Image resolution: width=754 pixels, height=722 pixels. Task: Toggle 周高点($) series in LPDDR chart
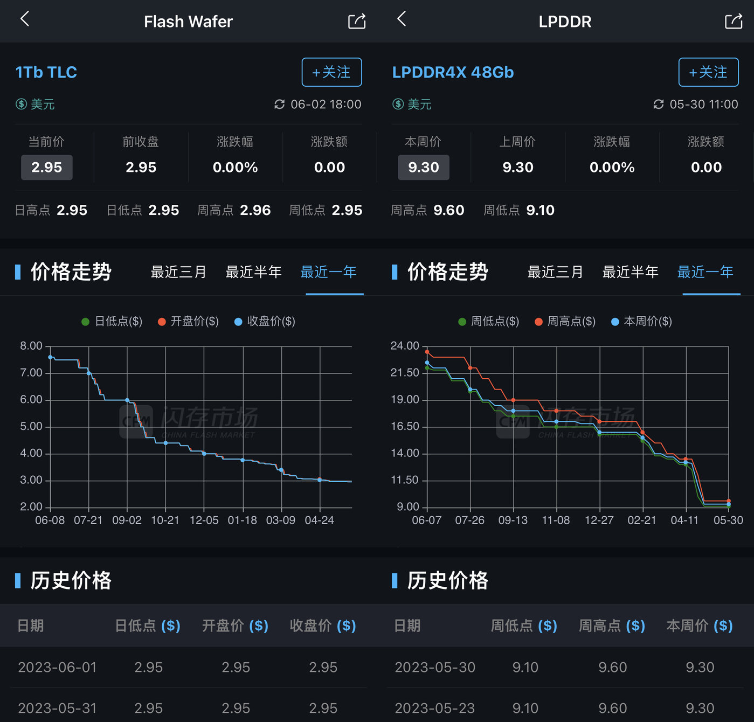click(x=565, y=322)
